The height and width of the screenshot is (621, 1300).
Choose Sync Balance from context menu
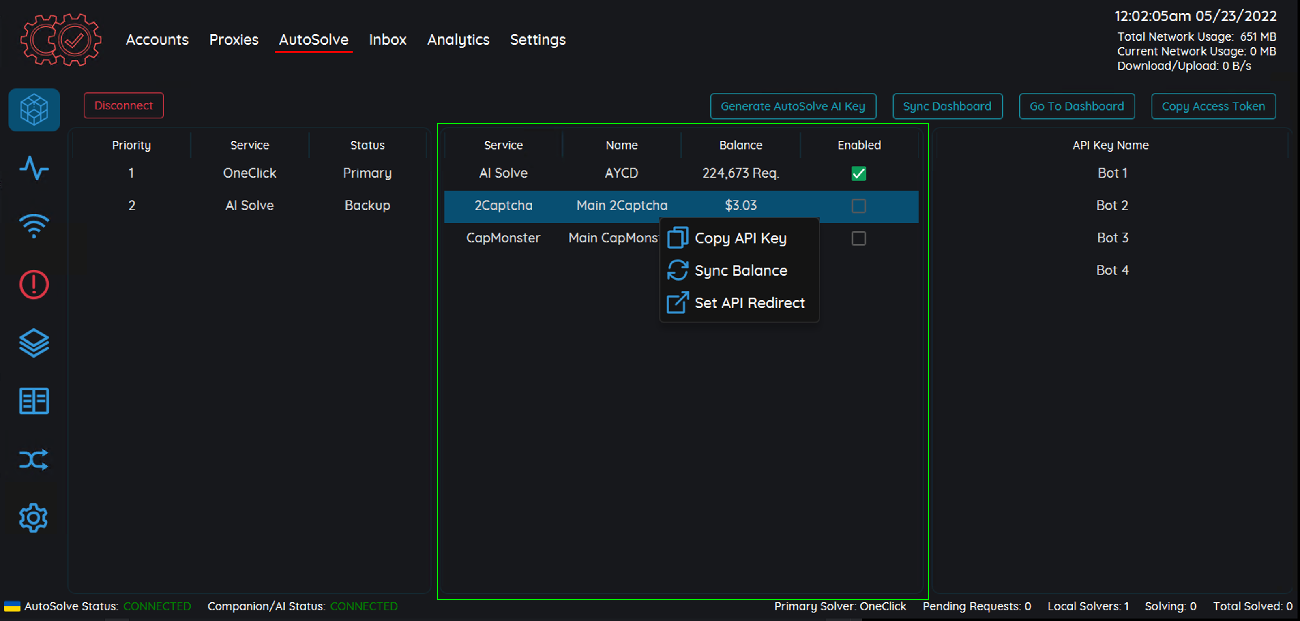739,270
